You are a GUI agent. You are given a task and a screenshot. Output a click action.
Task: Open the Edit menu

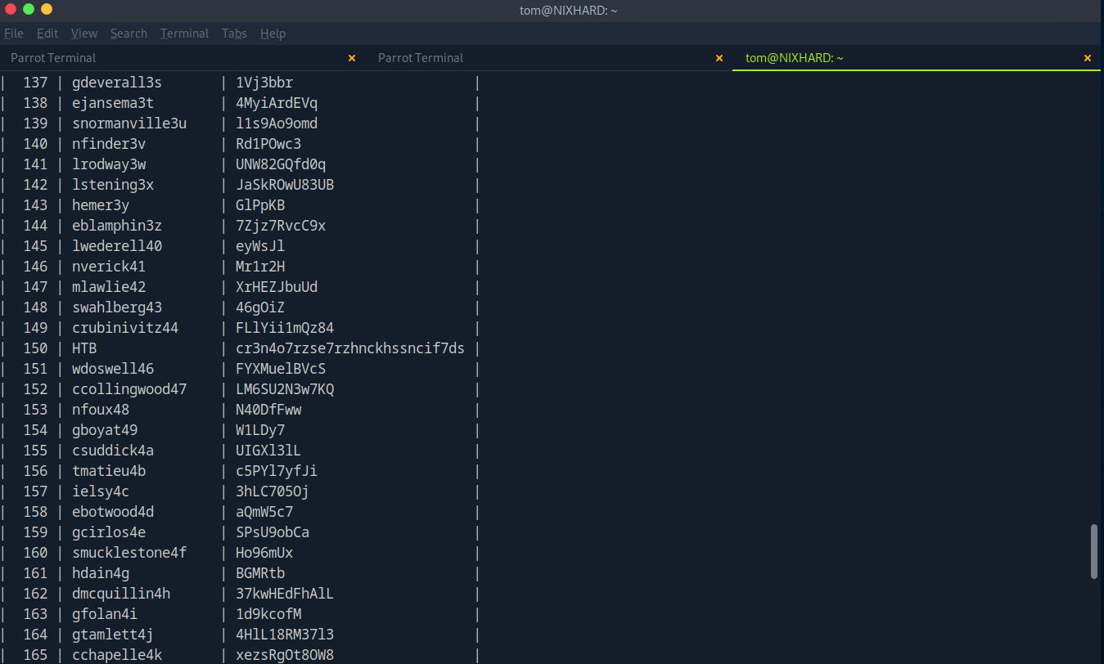click(47, 34)
